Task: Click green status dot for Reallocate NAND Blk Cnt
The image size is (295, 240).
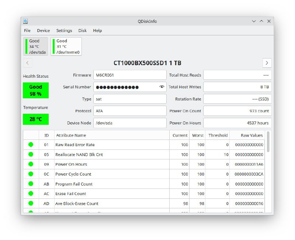Action: coord(31,155)
